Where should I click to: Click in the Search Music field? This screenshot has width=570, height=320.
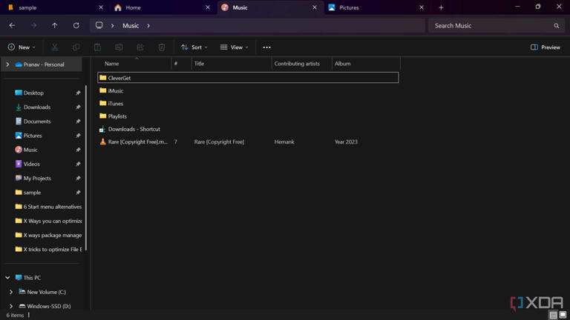click(x=490, y=26)
